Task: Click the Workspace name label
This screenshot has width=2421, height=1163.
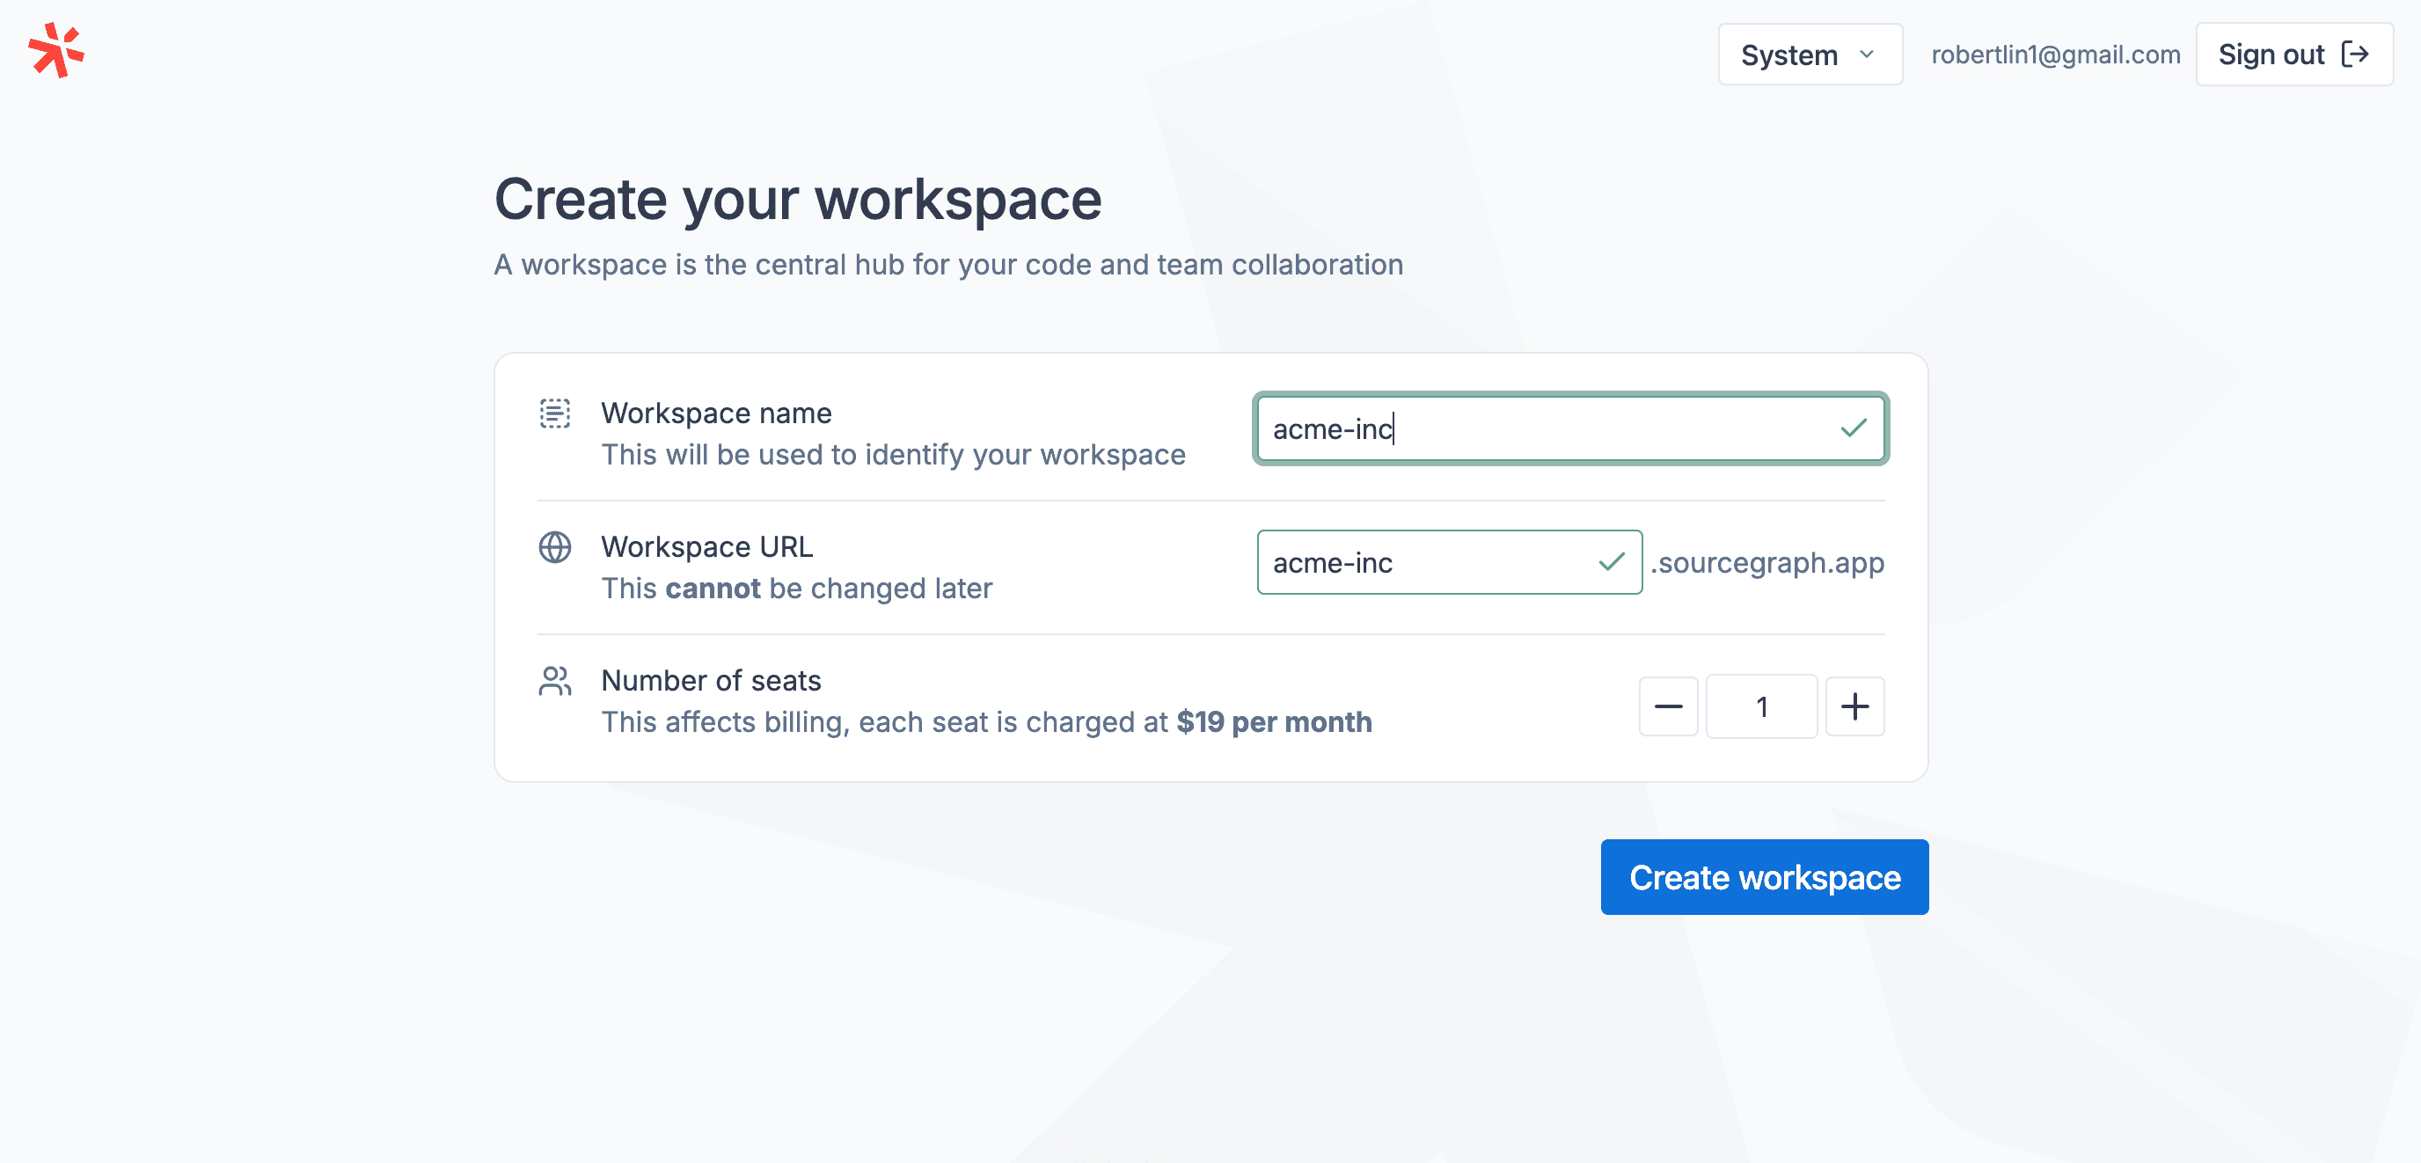Action: pyautogui.click(x=716, y=413)
